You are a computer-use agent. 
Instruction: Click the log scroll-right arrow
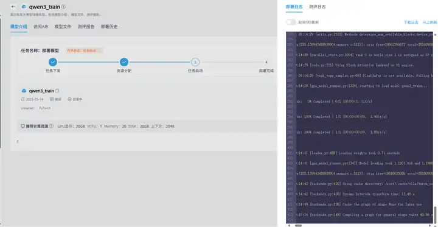click(x=430, y=225)
